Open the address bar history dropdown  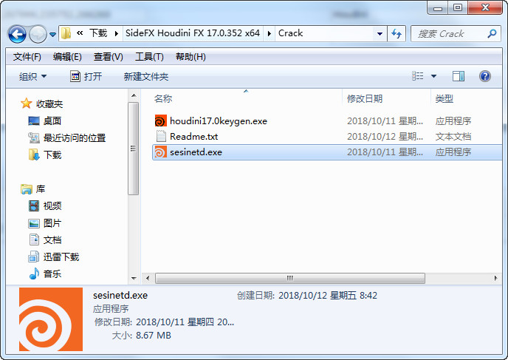coord(380,33)
